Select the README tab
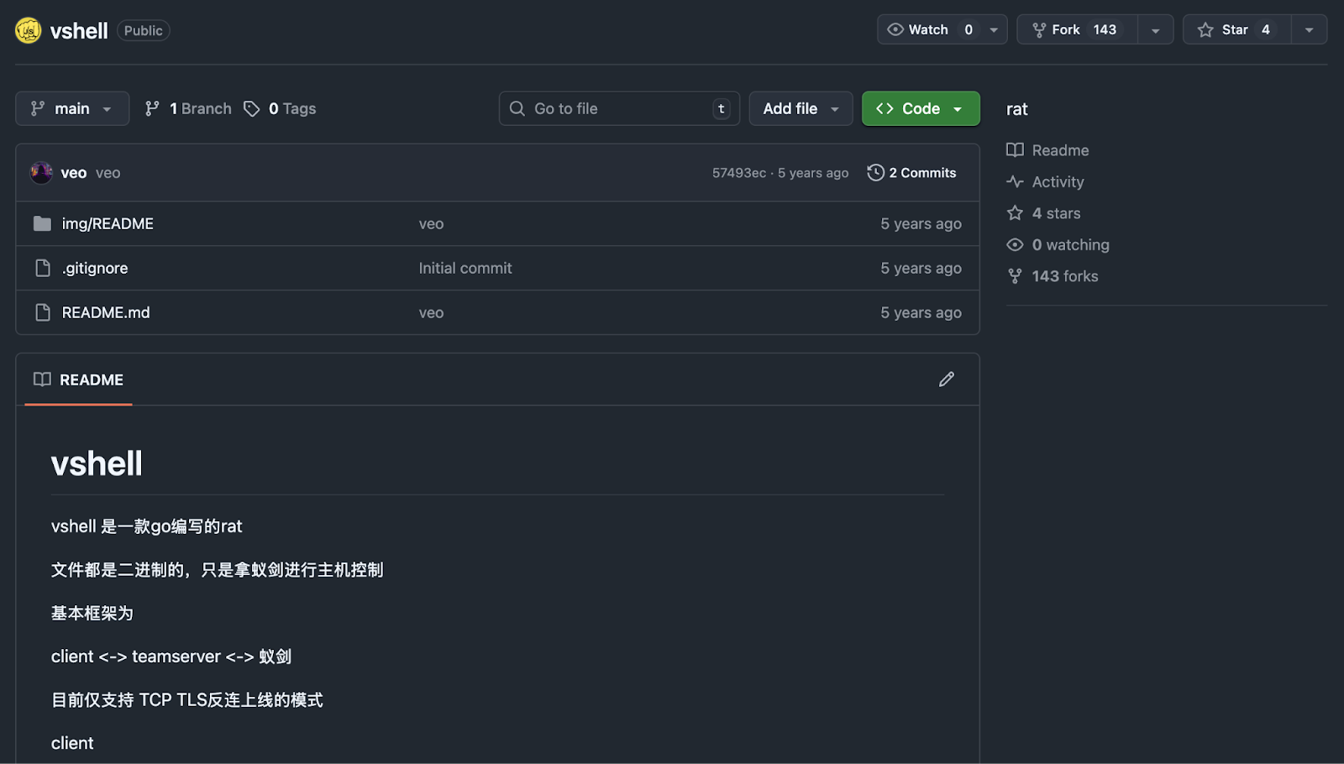1344x764 pixels. [x=79, y=379]
